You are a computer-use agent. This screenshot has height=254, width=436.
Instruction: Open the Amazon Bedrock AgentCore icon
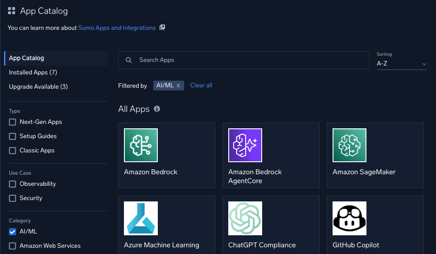point(245,145)
